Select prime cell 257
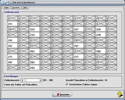 79,46
